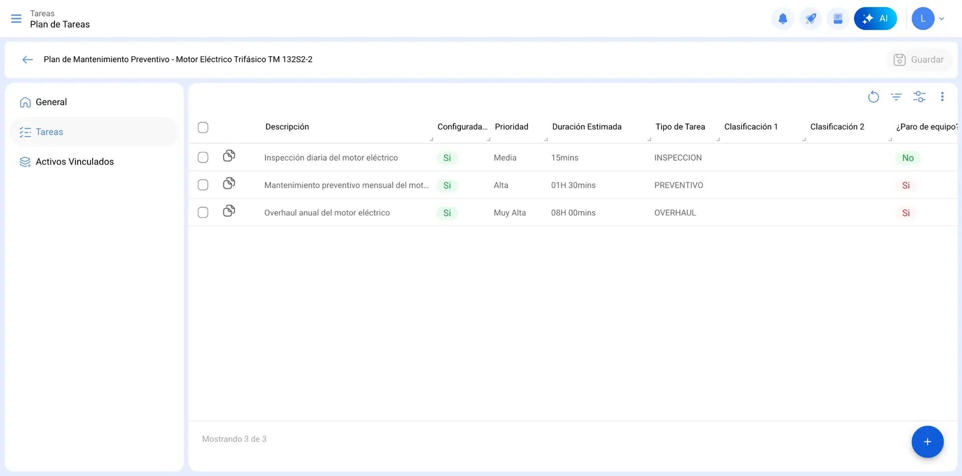This screenshot has width=962, height=476.
Task: Open the hamburger navigation menu
Action: click(16, 19)
